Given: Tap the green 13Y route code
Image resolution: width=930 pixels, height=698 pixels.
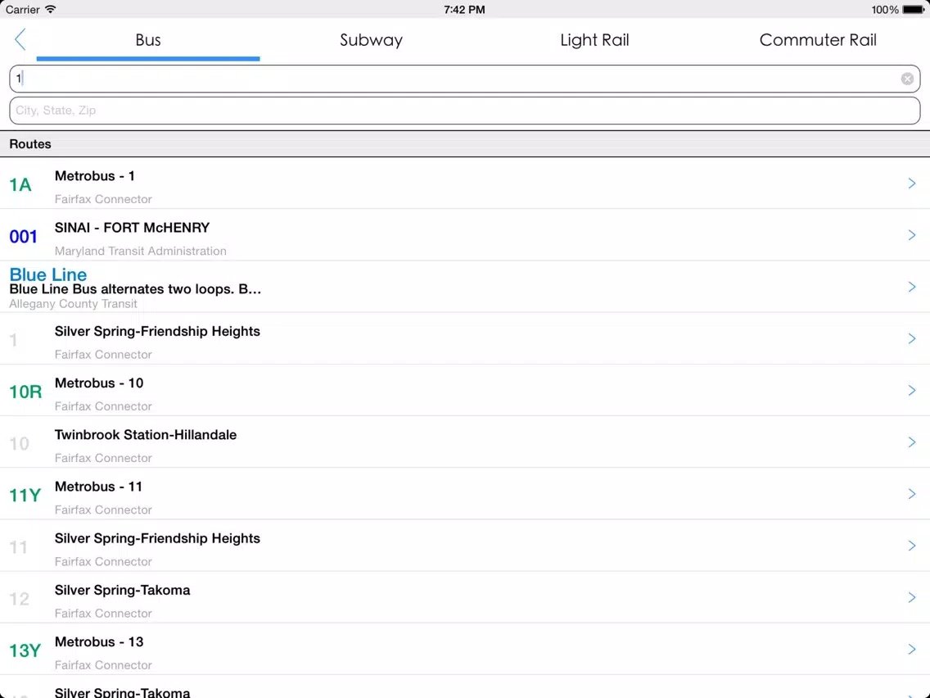Looking at the screenshot, I should pyautogui.click(x=25, y=650).
